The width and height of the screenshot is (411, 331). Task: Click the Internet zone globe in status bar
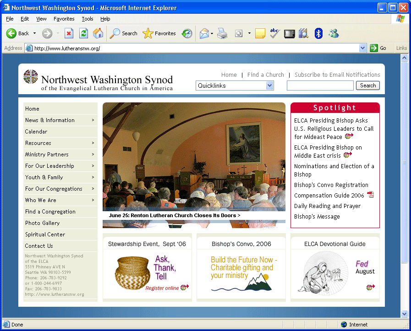coord(344,325)
